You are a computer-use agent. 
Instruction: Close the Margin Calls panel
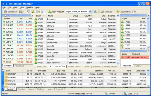pos(149,15)
